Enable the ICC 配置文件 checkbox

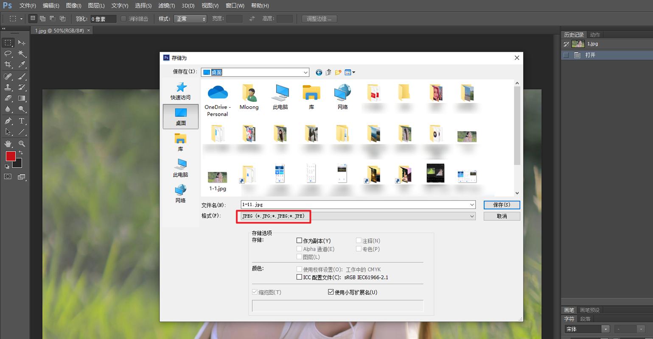tap(300, 277)
